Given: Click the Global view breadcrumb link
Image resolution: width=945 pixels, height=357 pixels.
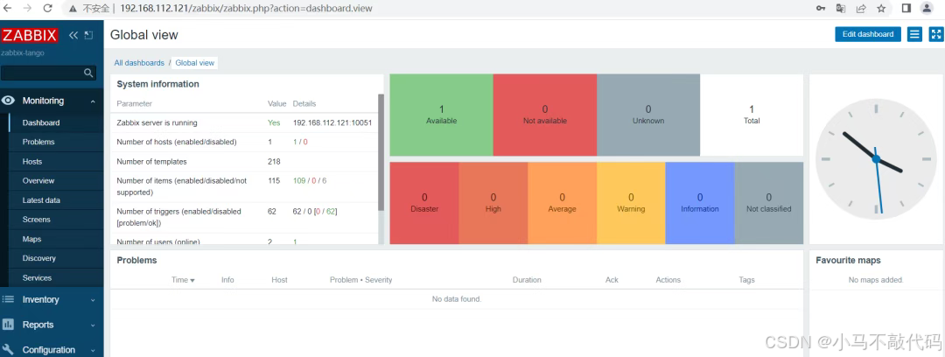Looking at the screenshot, I should point(194,63).
